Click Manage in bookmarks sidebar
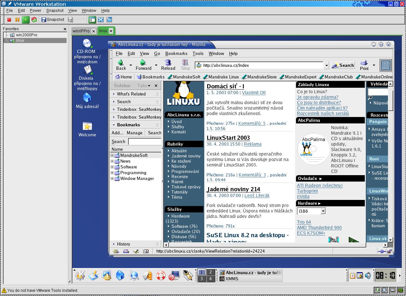Image resolution: width=406 pixels, height=296 pixels. tap(134, 133)
